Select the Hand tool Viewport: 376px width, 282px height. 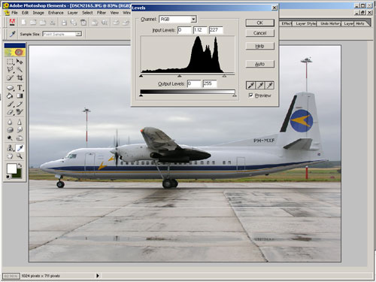tap(10, 156)
